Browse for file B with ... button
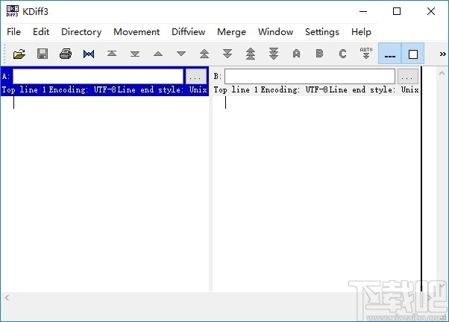This screenshot has width=449, height=322. [408, 77]
